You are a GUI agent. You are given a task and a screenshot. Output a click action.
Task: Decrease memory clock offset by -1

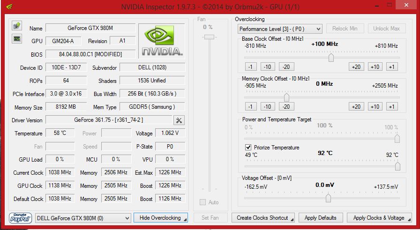point(251,106)
